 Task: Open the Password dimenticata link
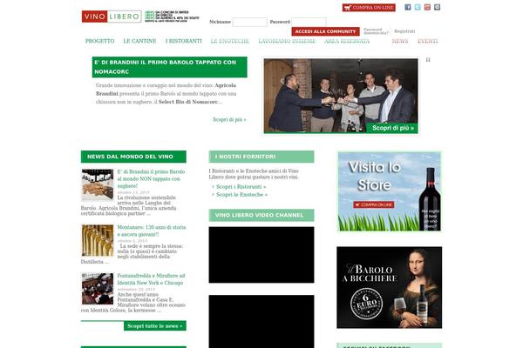[376, 31]
